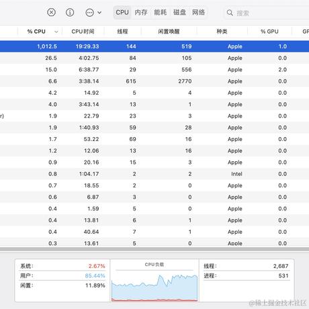Image resolution: width=309 pixels, height=309 pixels.
Task: Switch to the CPU tab
Action: coord(122,12)
